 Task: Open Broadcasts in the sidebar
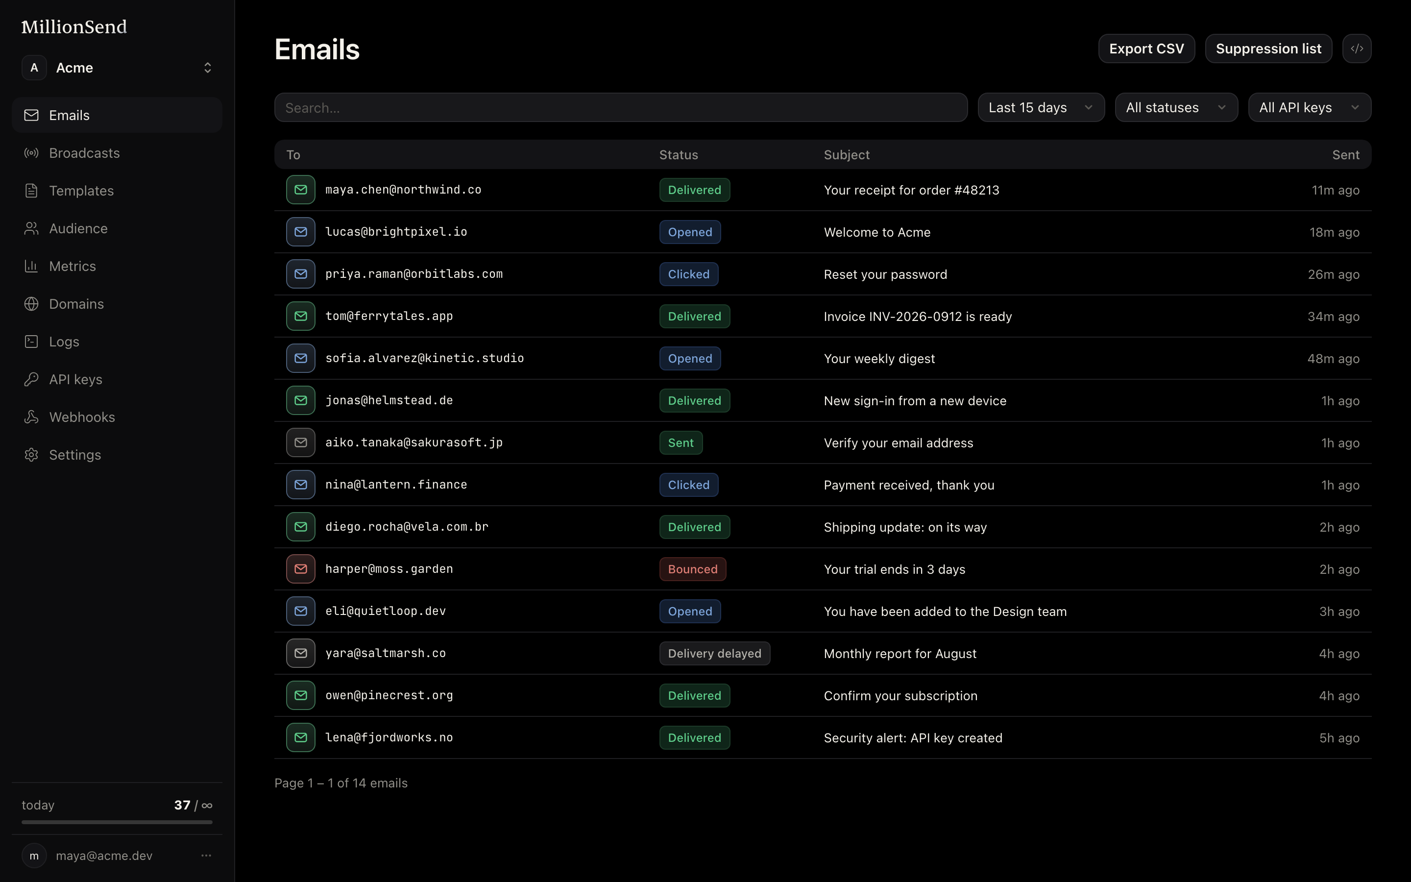(x=117, y=153)
